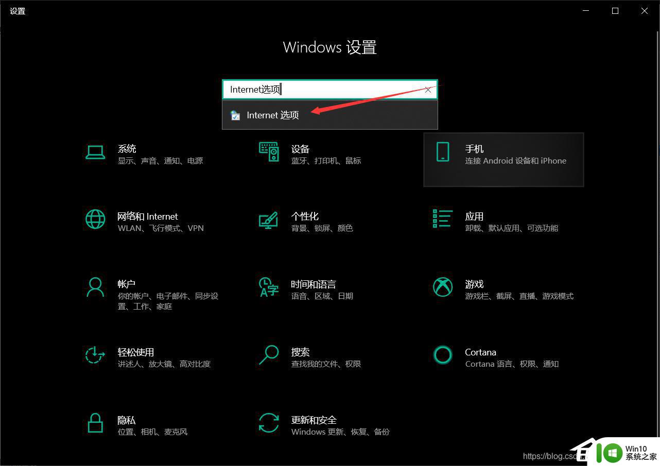
Task: Open 轻松使用 settings category
Action: pyautogui.click(x=136, y=352)
